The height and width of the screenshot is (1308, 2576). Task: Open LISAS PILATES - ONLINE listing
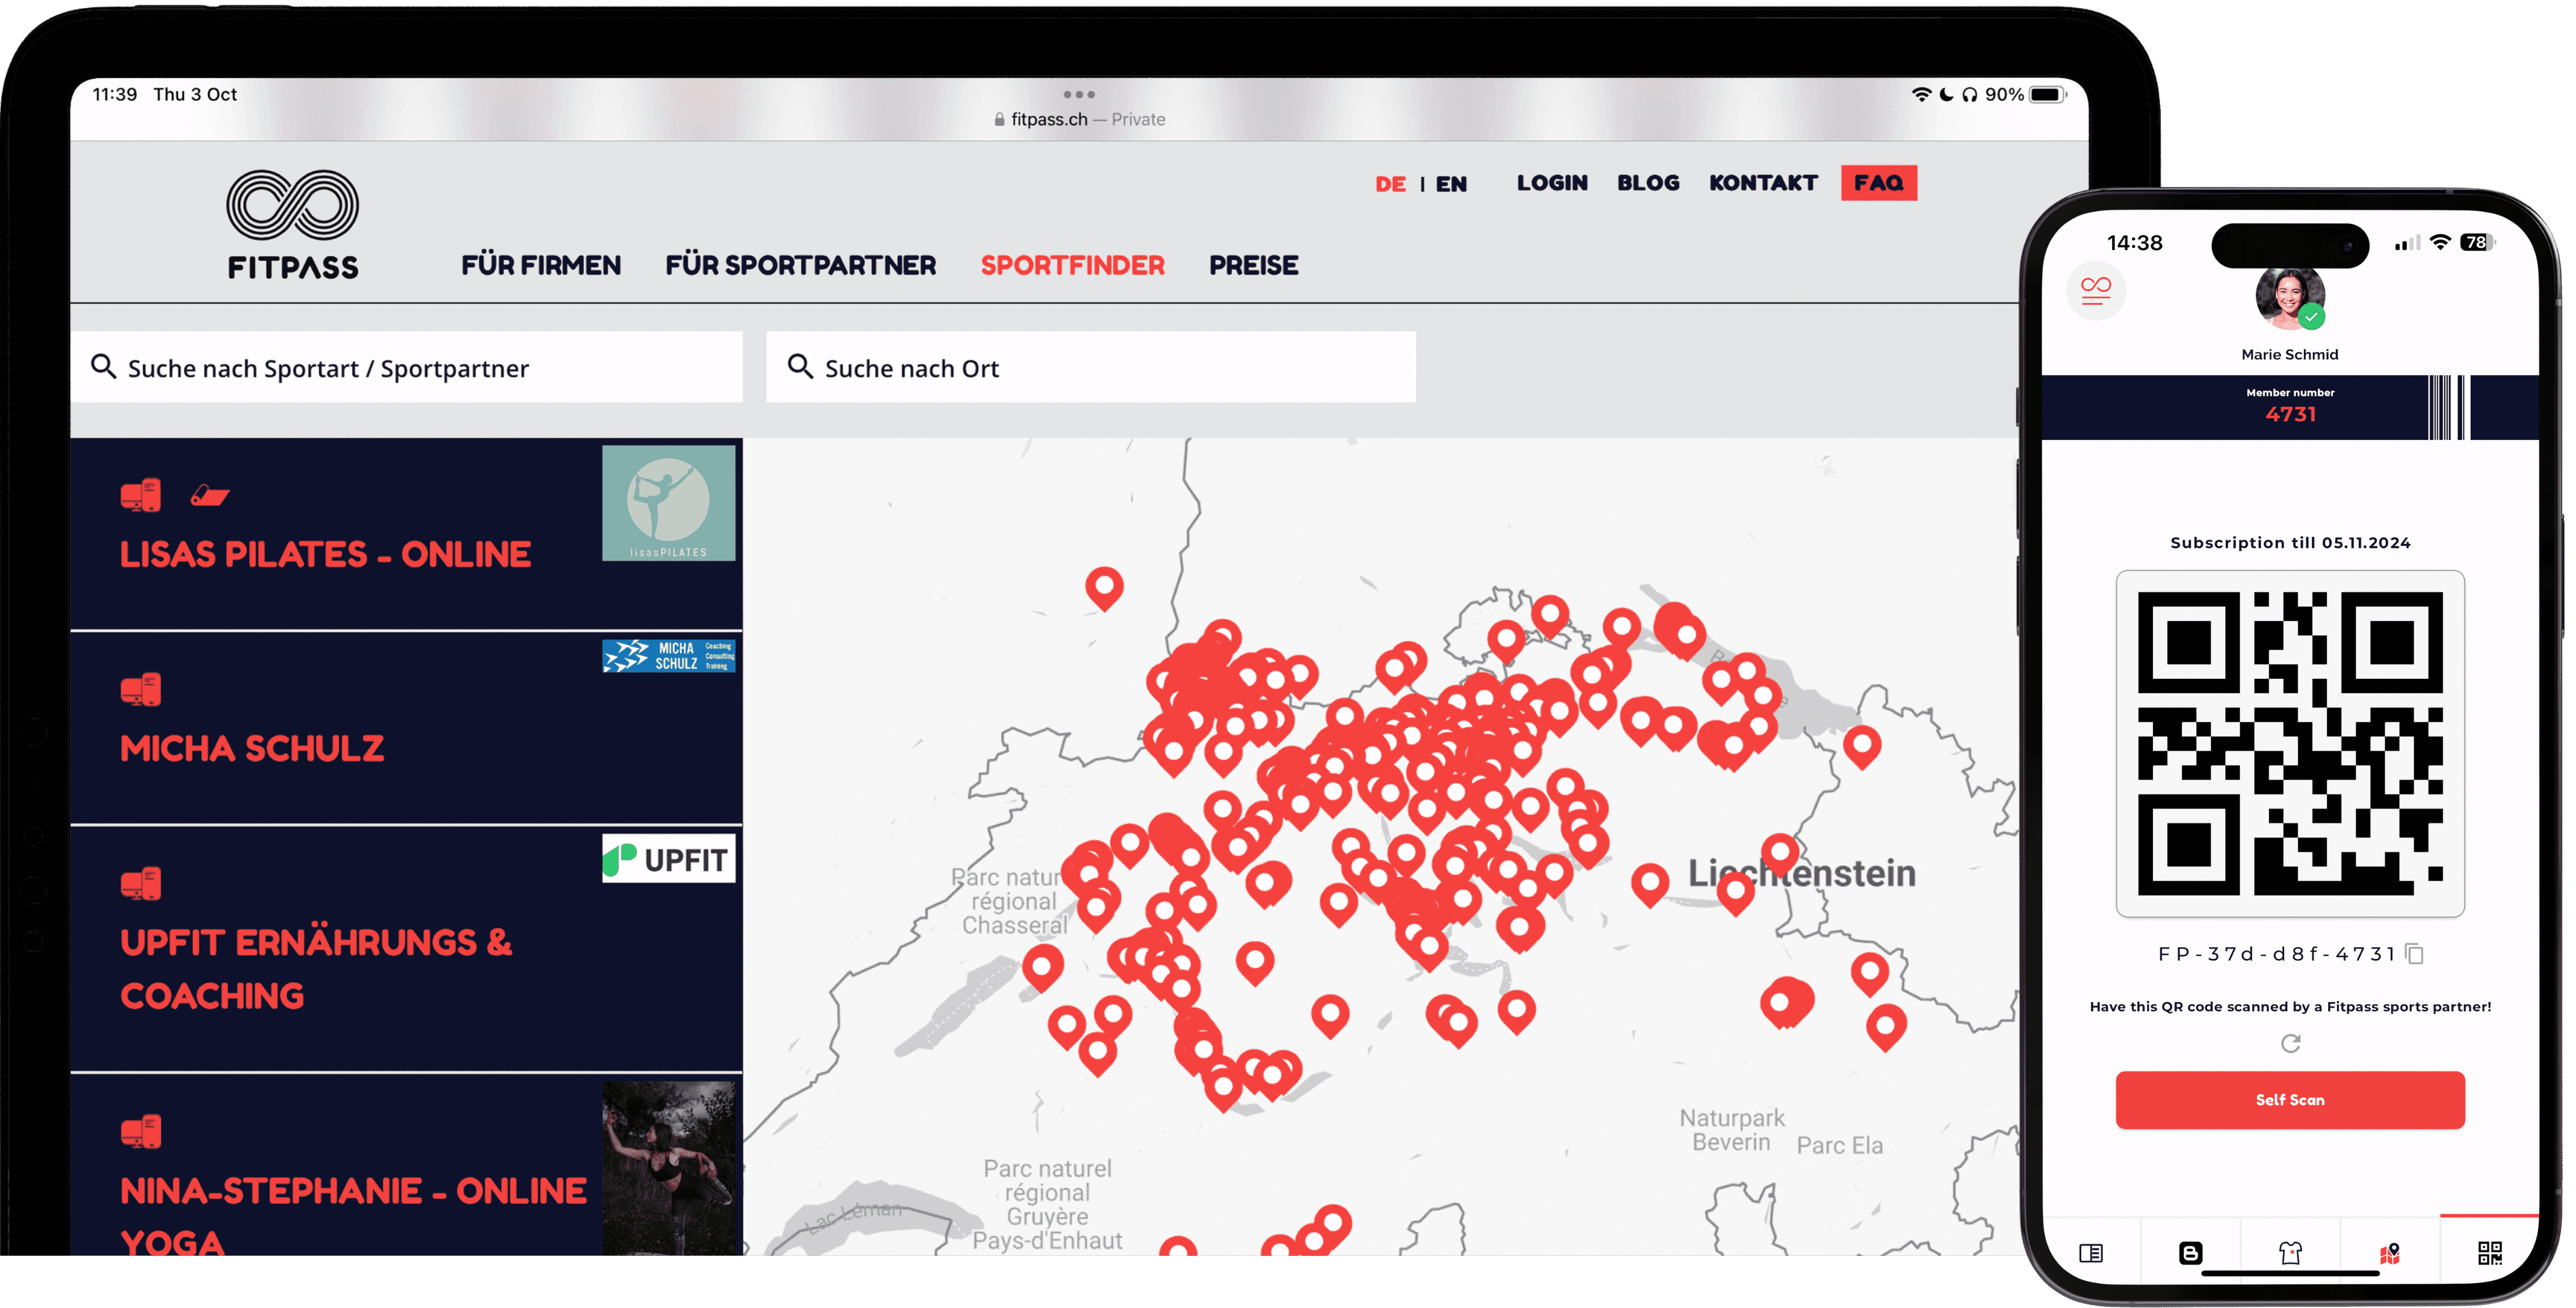pyautogui.click(x=406, y=534)
